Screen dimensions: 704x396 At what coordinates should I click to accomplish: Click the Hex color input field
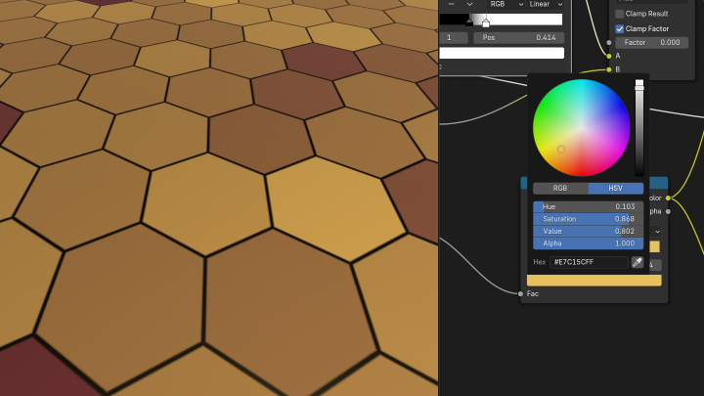[589, 262]
